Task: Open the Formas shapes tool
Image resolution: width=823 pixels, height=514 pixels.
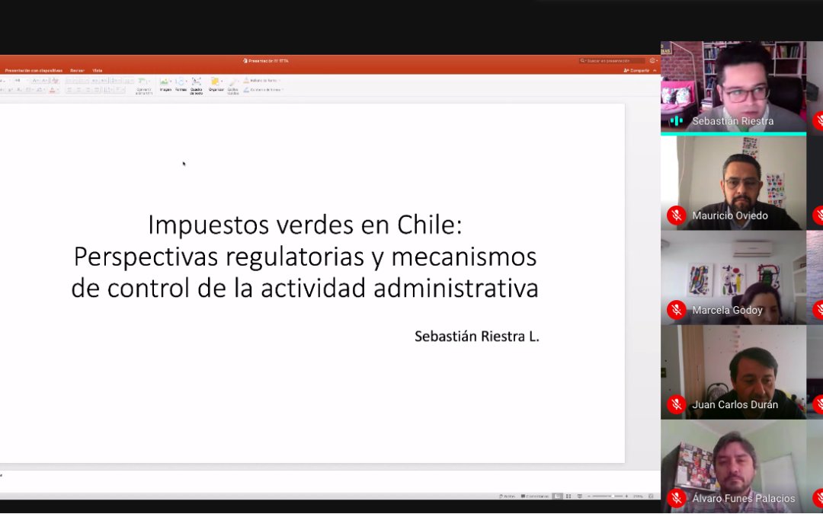Action: tap(181, 82)
